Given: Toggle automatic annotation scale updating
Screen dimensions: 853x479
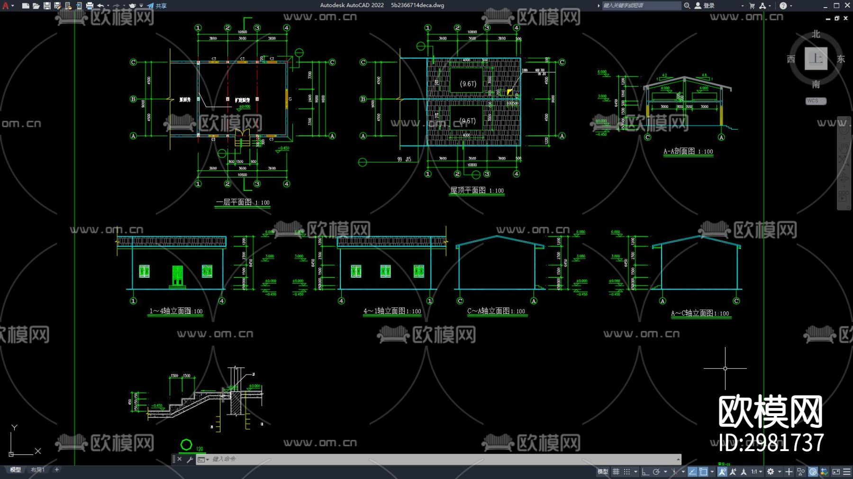Looking at the screenshot, I should point(733,471).
